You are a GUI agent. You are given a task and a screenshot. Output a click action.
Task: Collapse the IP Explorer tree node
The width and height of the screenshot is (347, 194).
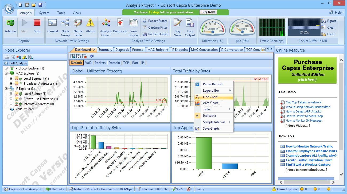[6, 89]
